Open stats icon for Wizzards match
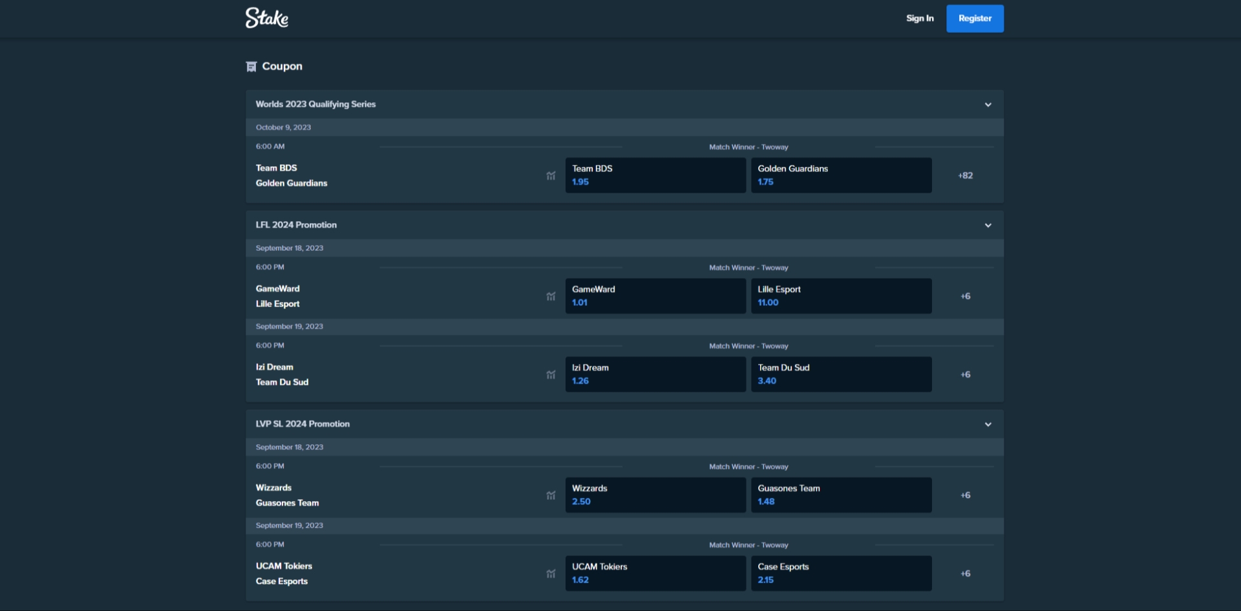1241x611 pixels. (551, 495)
